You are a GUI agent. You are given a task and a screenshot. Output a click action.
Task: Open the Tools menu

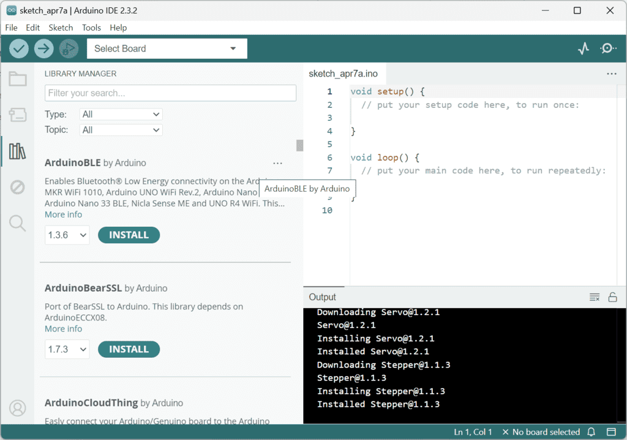91,28
